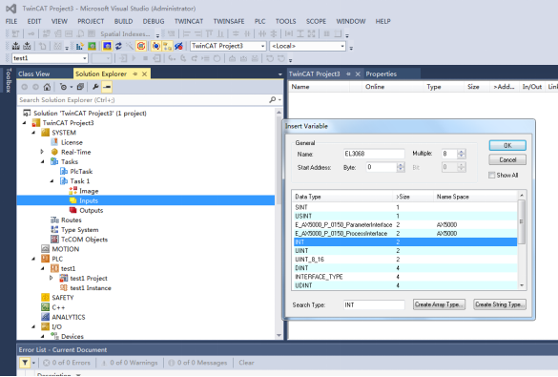Click the Reload Devices arrows icon
Screen dimensions: 558x377
point(118,46)
